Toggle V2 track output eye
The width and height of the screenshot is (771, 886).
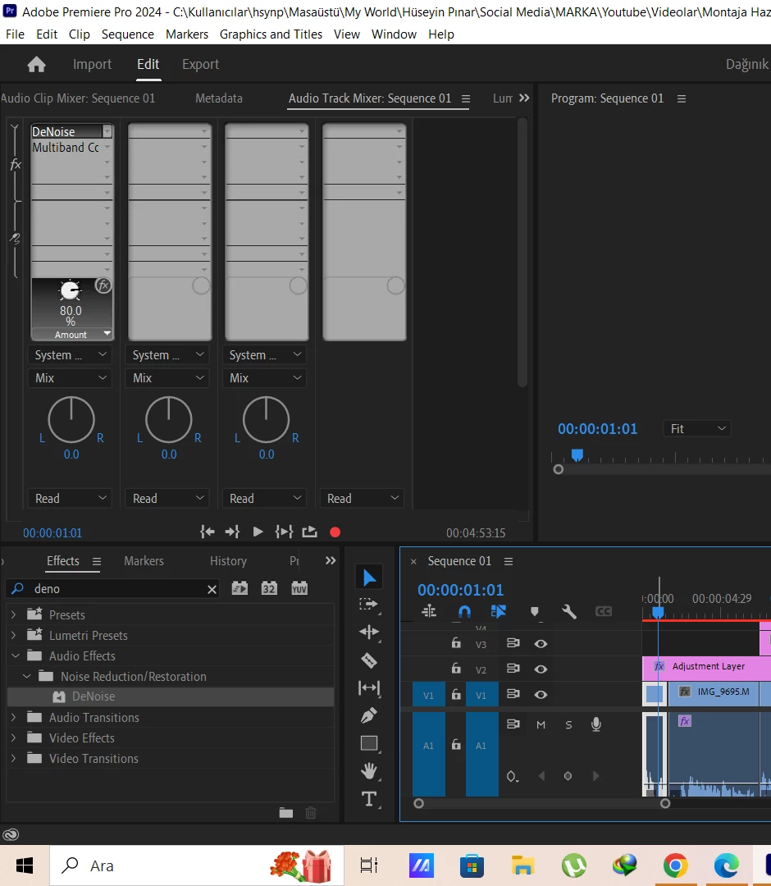[541, 669]
